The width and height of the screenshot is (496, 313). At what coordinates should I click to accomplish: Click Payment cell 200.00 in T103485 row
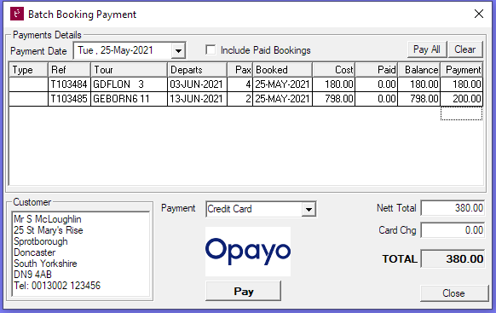462,99
